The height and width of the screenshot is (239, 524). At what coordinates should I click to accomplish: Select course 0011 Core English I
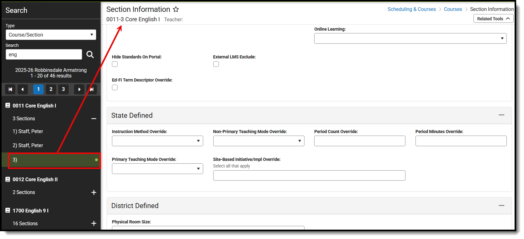click(34, 106)
